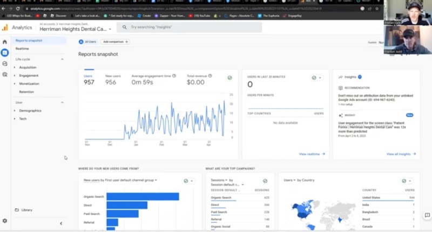Open Retention report
Image resolution: width=432 pixels, height=232 pixels.
coord(26,92)
